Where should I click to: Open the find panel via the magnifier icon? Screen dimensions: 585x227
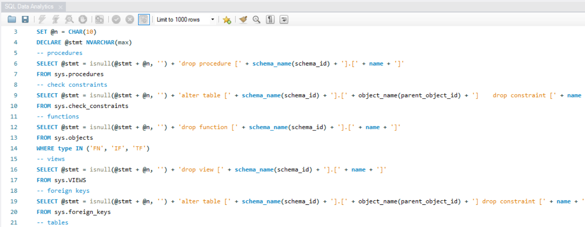(256, 19)
